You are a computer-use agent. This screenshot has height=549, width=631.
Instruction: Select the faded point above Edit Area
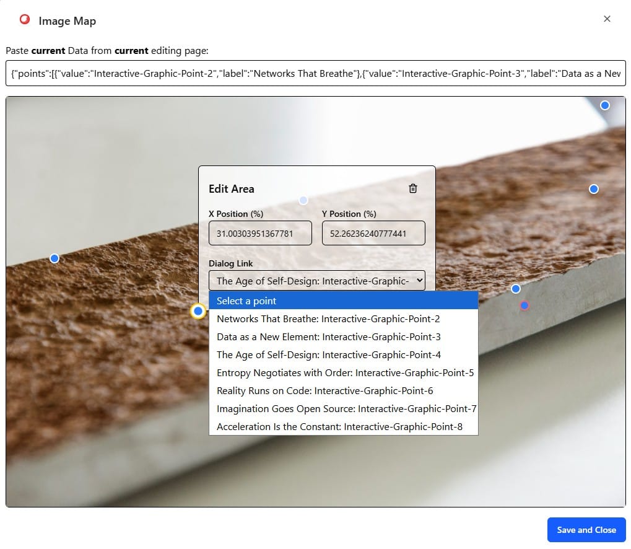(303, 200)
